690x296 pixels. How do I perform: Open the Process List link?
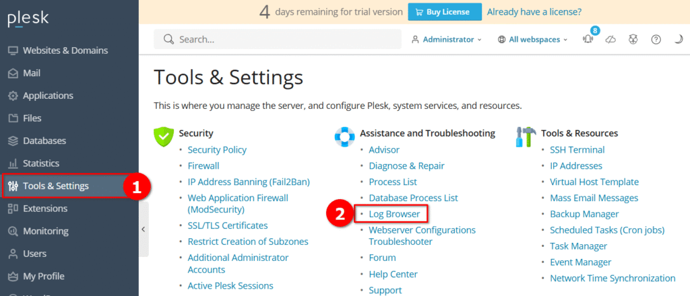click(x=393, y=182)
